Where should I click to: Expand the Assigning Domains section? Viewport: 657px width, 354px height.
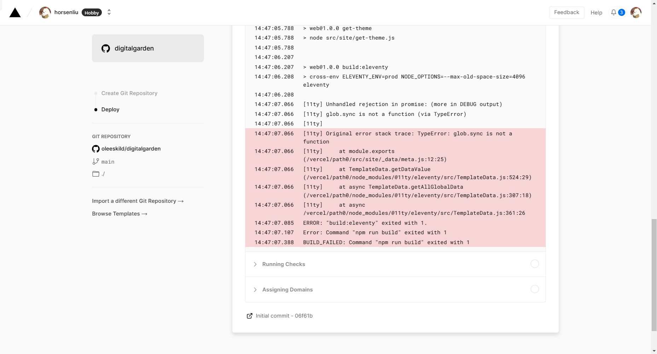tap(395, 289)
